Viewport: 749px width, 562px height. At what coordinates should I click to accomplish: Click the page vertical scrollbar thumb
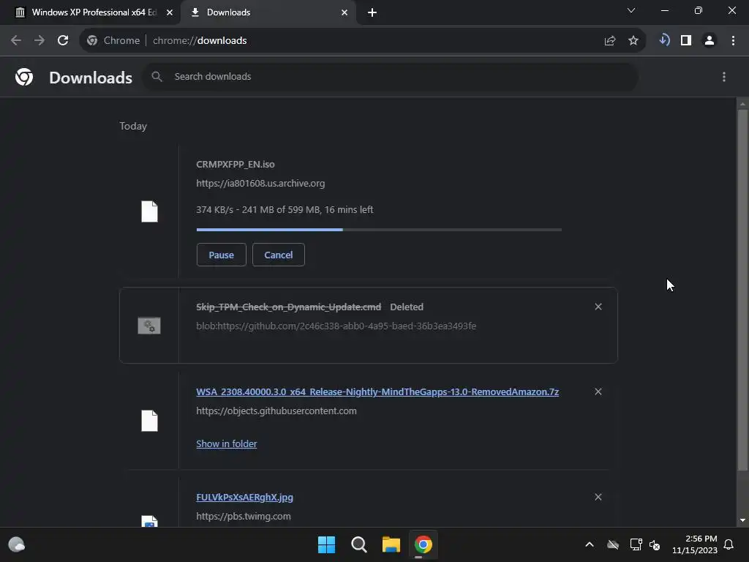742,290
